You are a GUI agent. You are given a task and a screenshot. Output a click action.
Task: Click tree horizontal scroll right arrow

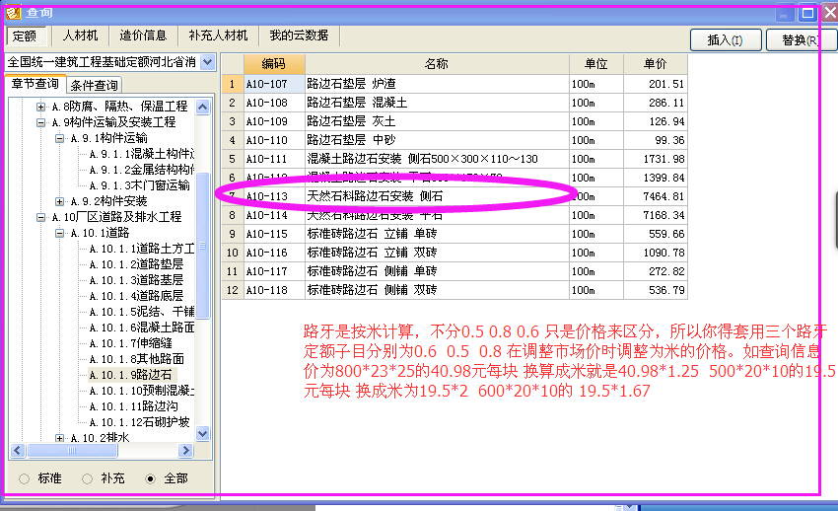click(185, 451)
